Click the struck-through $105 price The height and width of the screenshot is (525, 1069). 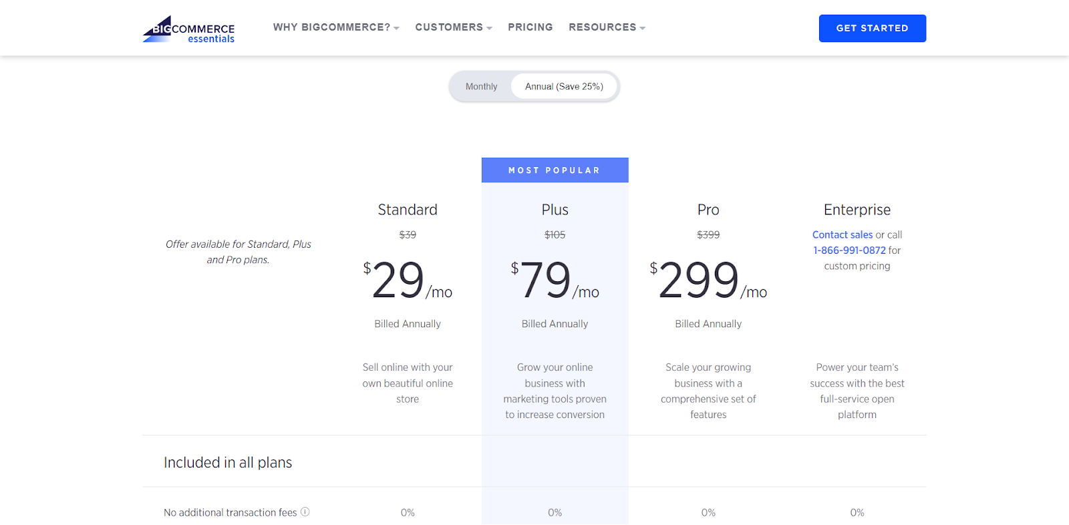555,234
